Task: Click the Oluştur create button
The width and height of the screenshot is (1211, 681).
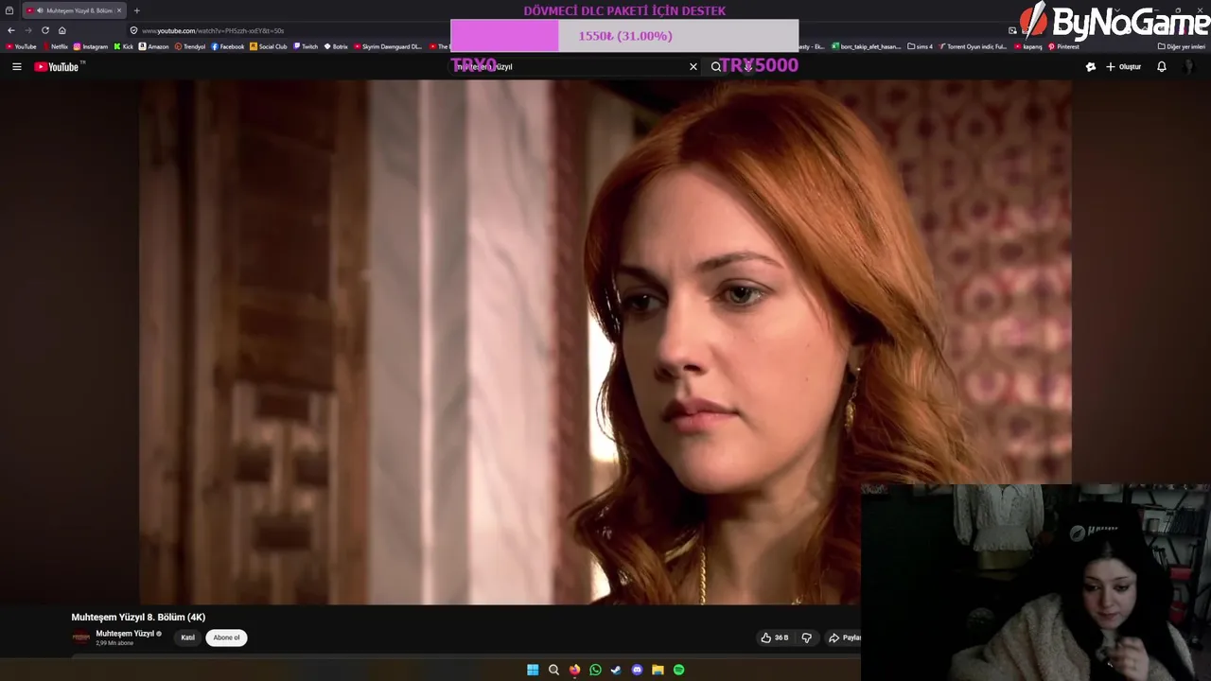Action: (x=1124, y=67)
